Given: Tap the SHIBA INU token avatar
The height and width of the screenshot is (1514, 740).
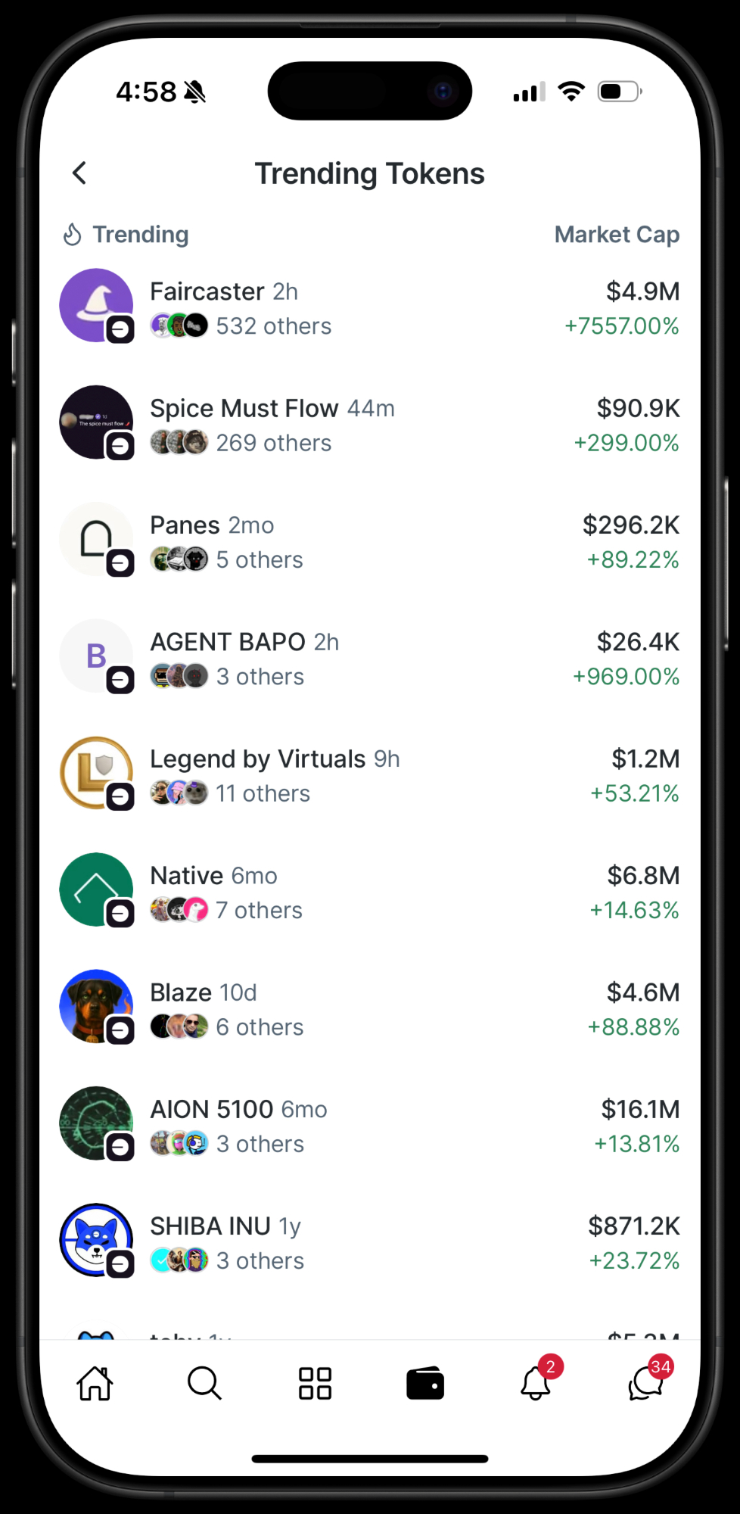Looking at the screenshot, I should [96, 1240].
